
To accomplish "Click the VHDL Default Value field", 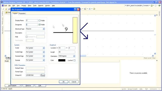I will pos(35,68).
